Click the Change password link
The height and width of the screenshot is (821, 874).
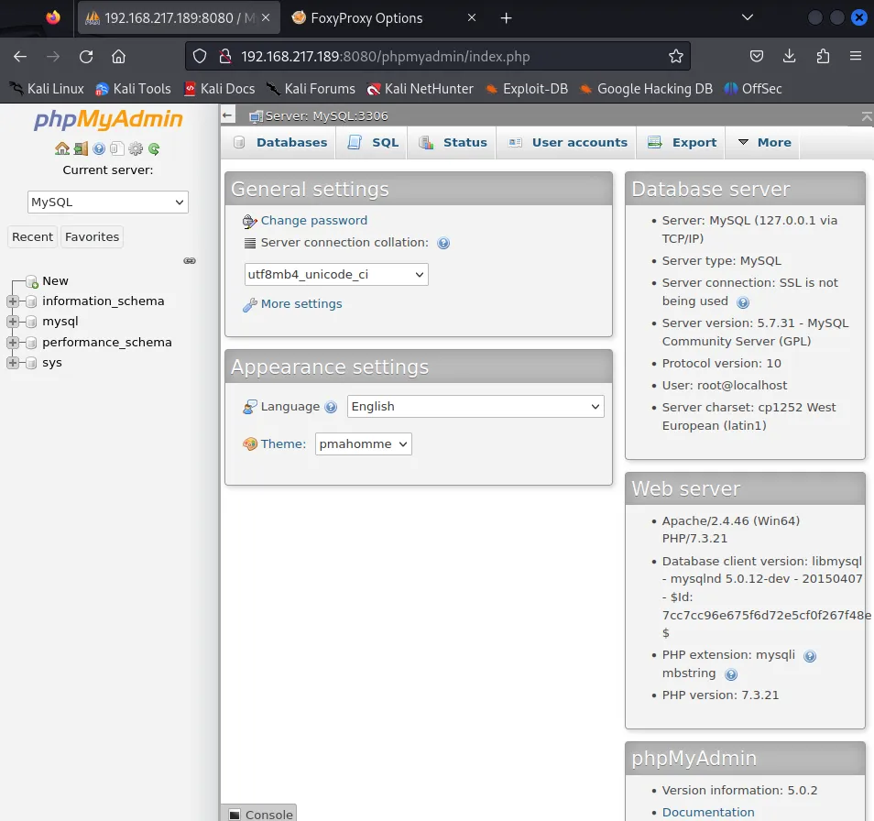[314, 221]
